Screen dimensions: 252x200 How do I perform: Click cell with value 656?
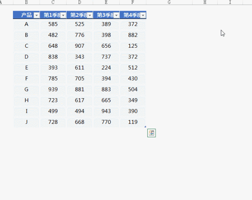tap(106, 46)
